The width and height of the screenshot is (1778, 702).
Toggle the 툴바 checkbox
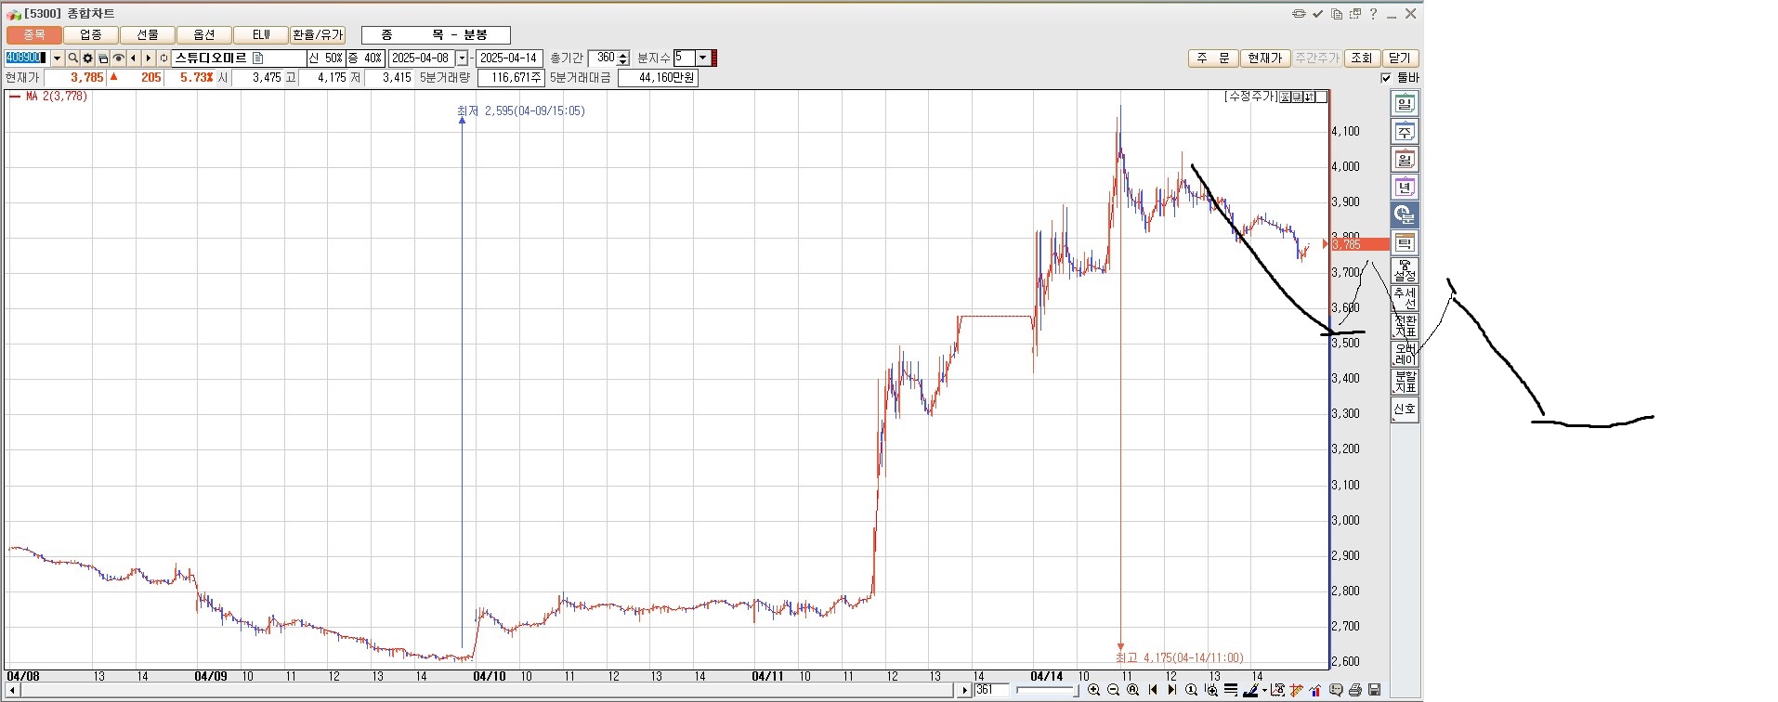tap(1387, 78)
